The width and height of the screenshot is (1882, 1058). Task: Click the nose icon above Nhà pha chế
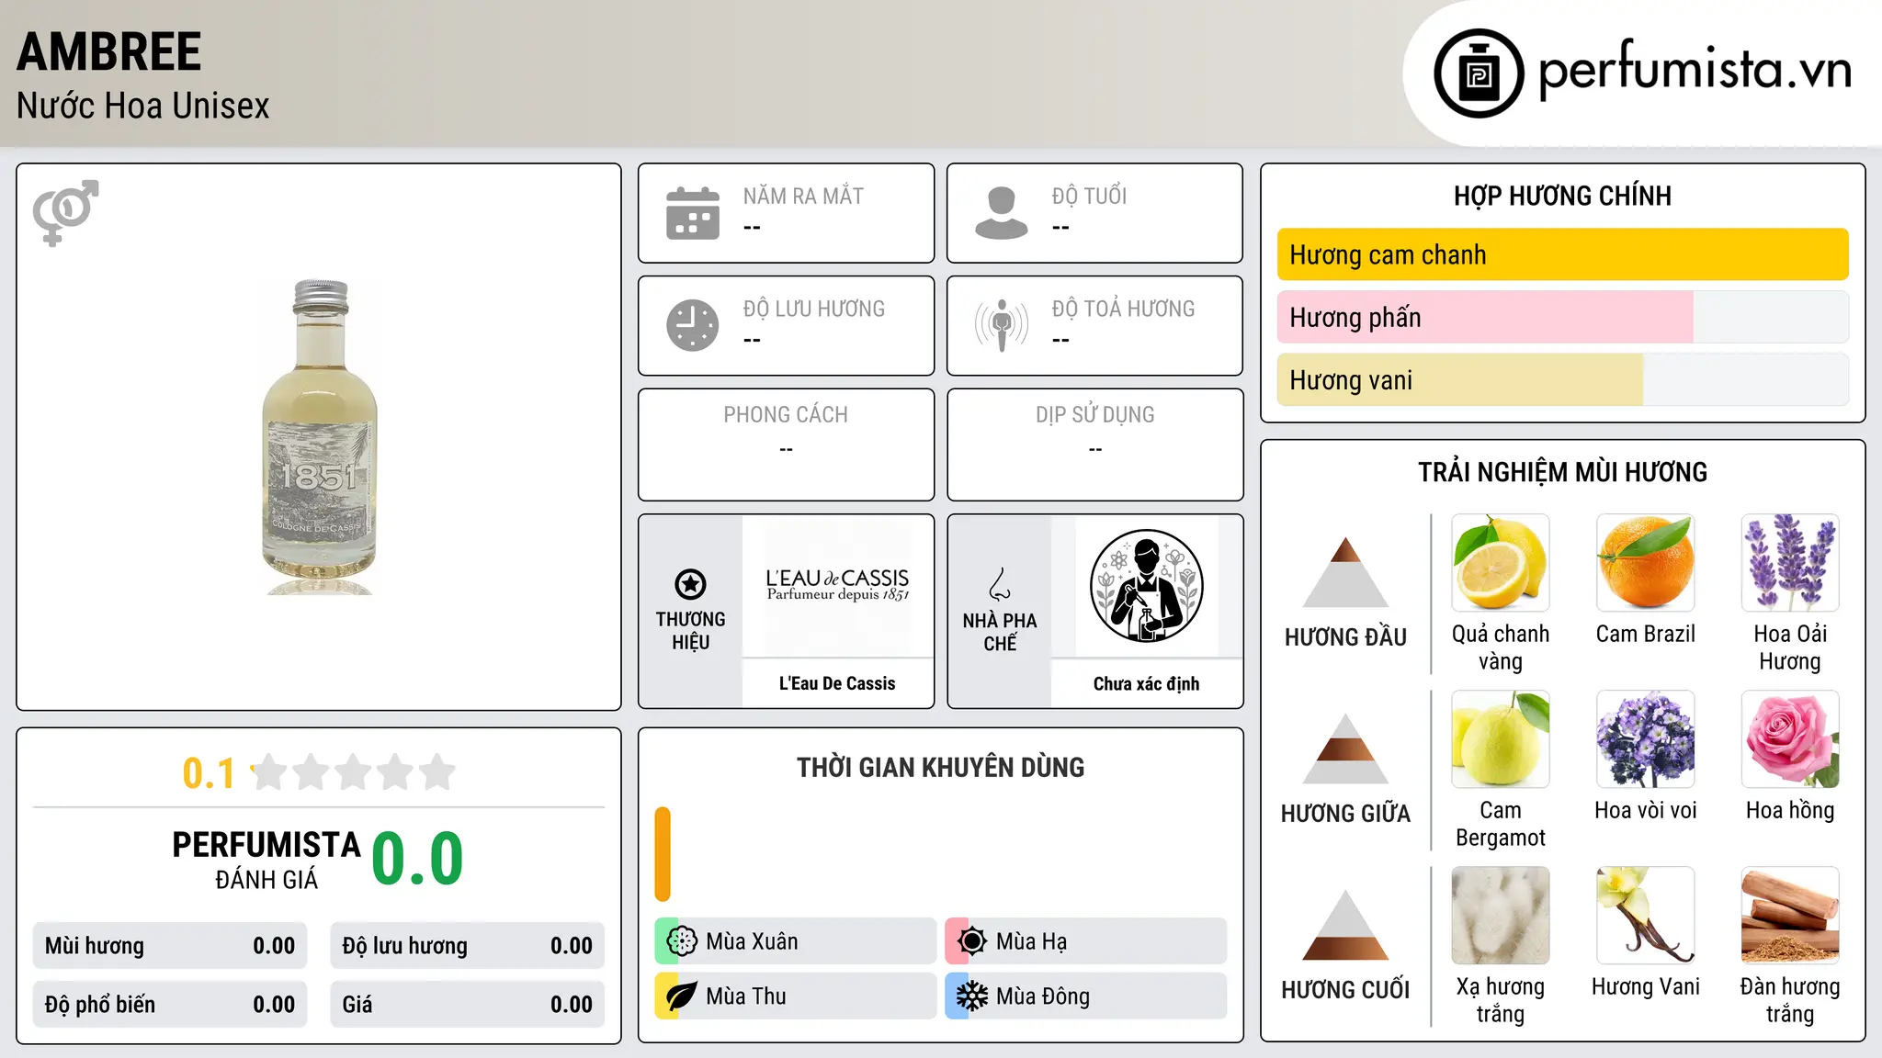(x=1000, y=584)
